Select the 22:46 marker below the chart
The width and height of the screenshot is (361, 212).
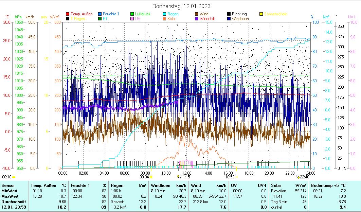pos(304,177)
